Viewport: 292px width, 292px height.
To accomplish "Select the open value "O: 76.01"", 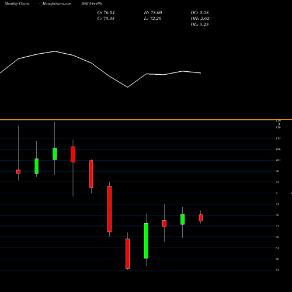I will click(x=106, y=13).
